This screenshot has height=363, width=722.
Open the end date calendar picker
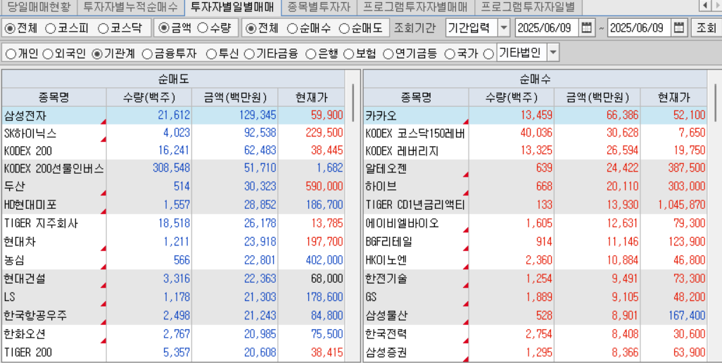point(678,28)
